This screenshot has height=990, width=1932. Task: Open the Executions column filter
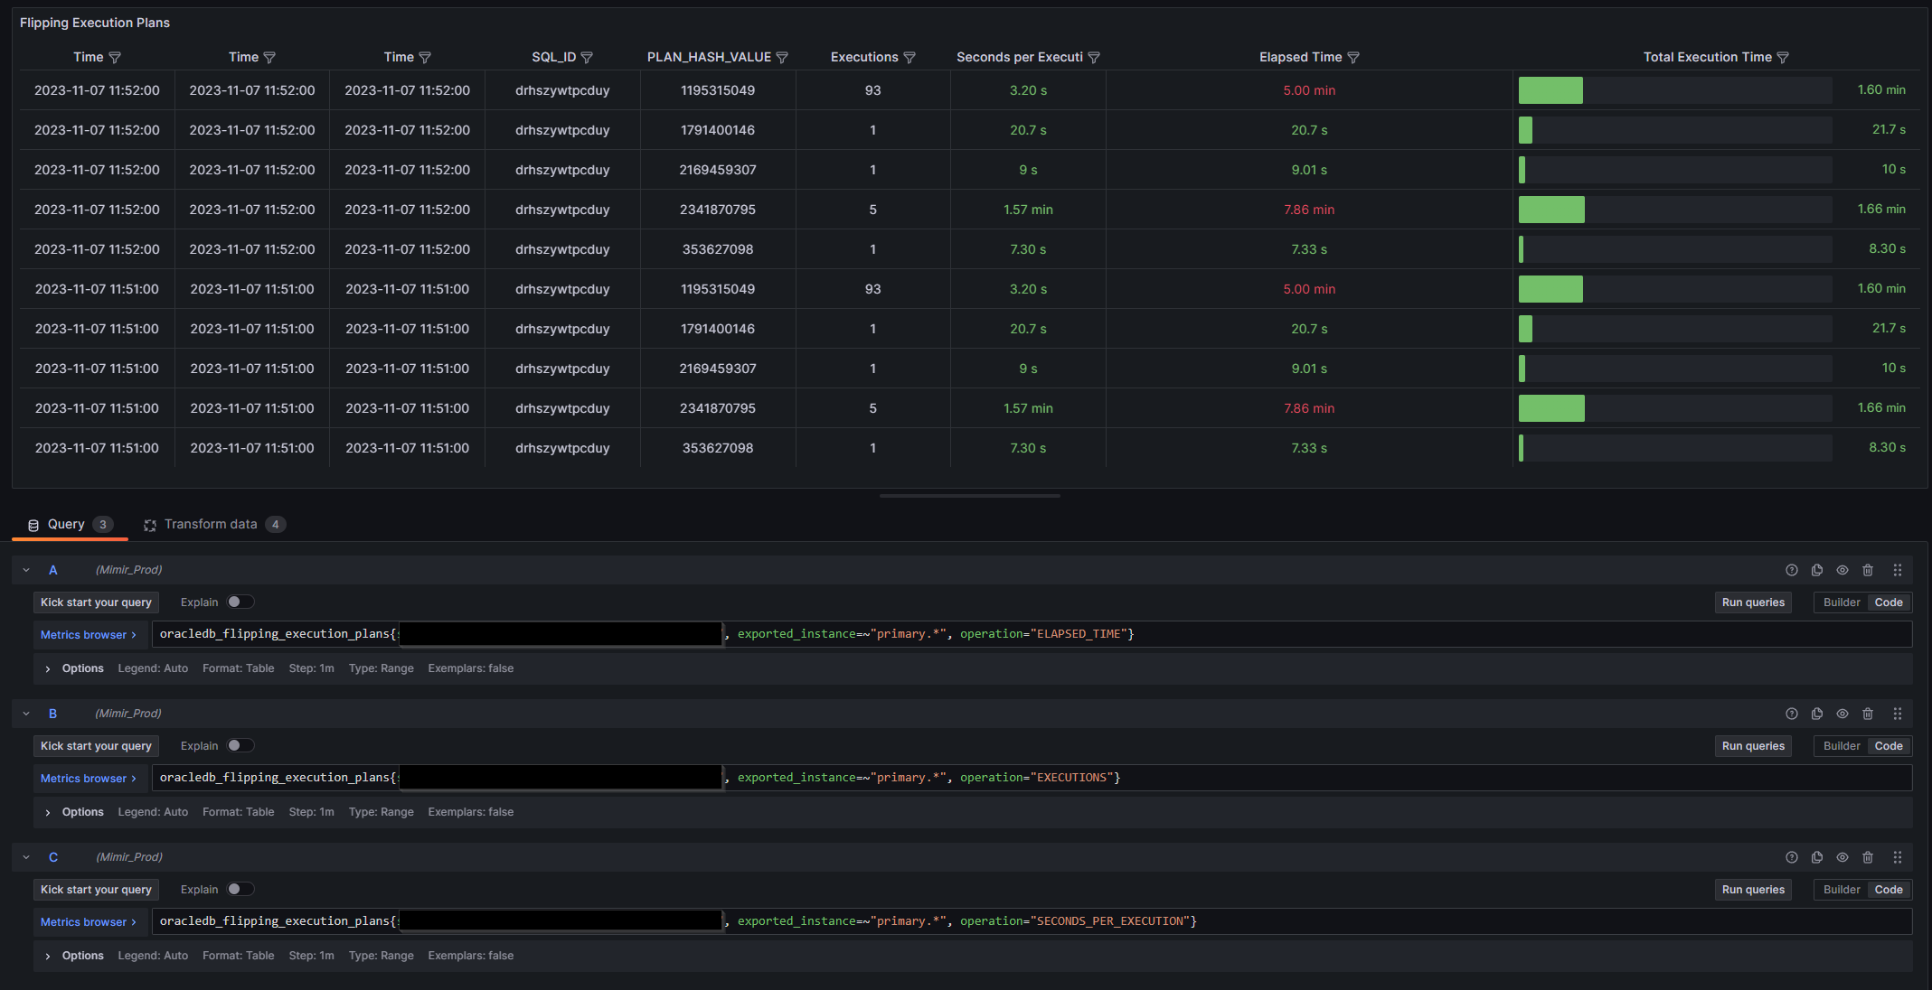(909, 58)
